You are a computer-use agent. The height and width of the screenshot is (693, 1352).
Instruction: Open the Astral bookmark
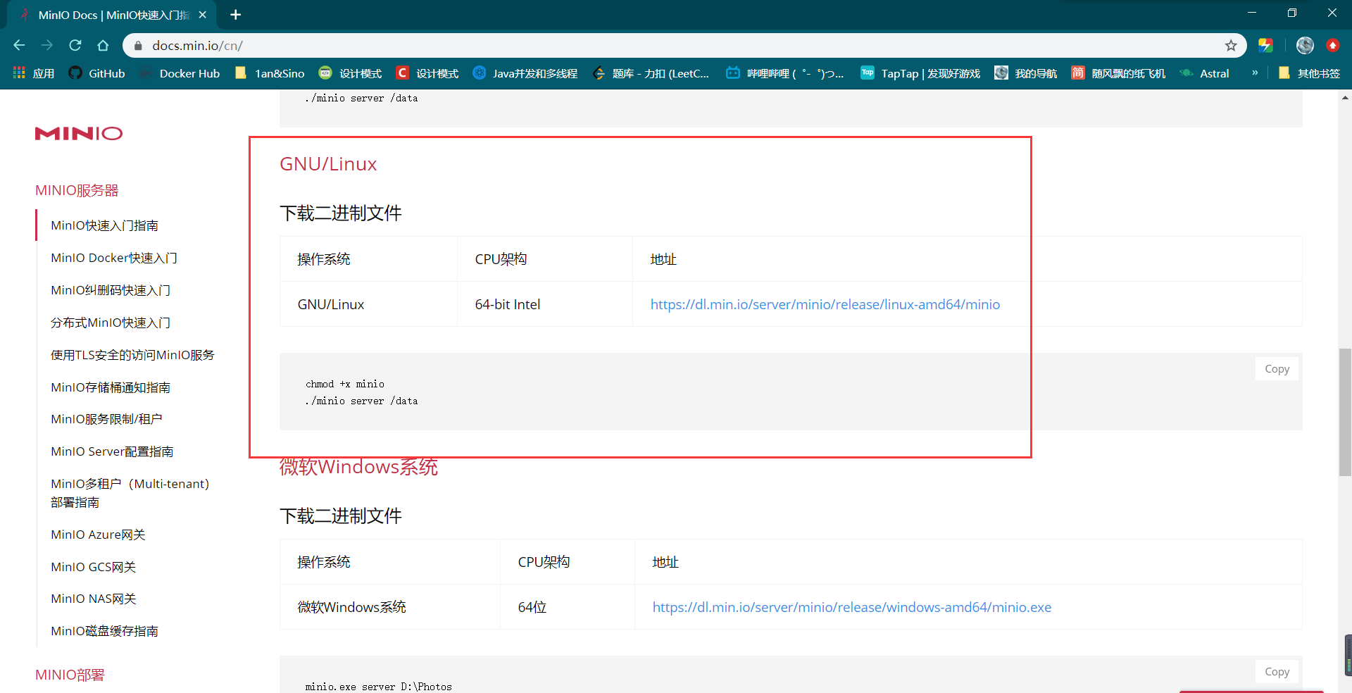(x=1205, y=73)
